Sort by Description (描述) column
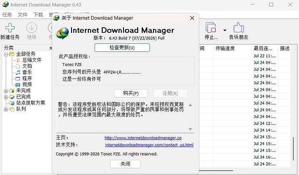 click(x=285, y=48)
